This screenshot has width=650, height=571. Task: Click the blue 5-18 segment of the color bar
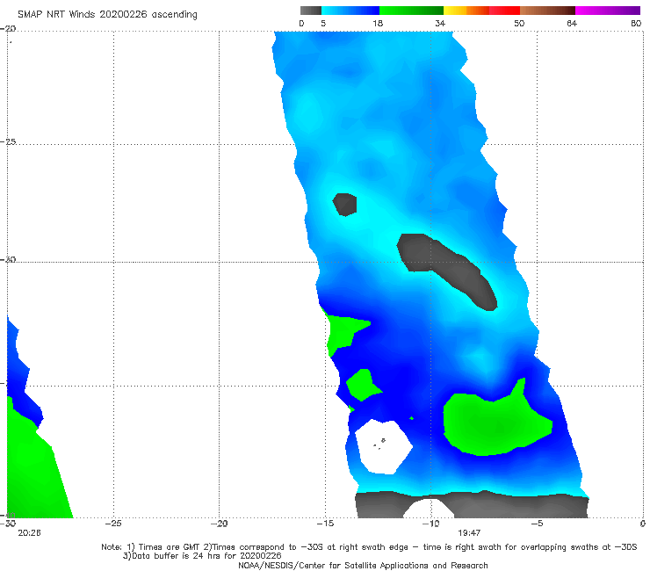click(350, 11)
